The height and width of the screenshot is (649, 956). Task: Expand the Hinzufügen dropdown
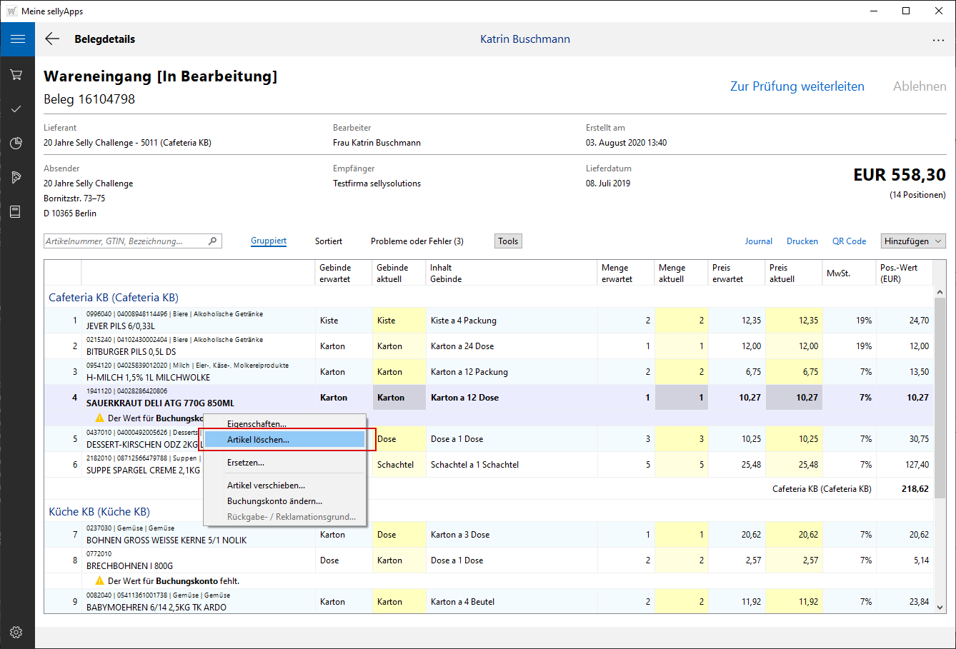coord(913,241)
